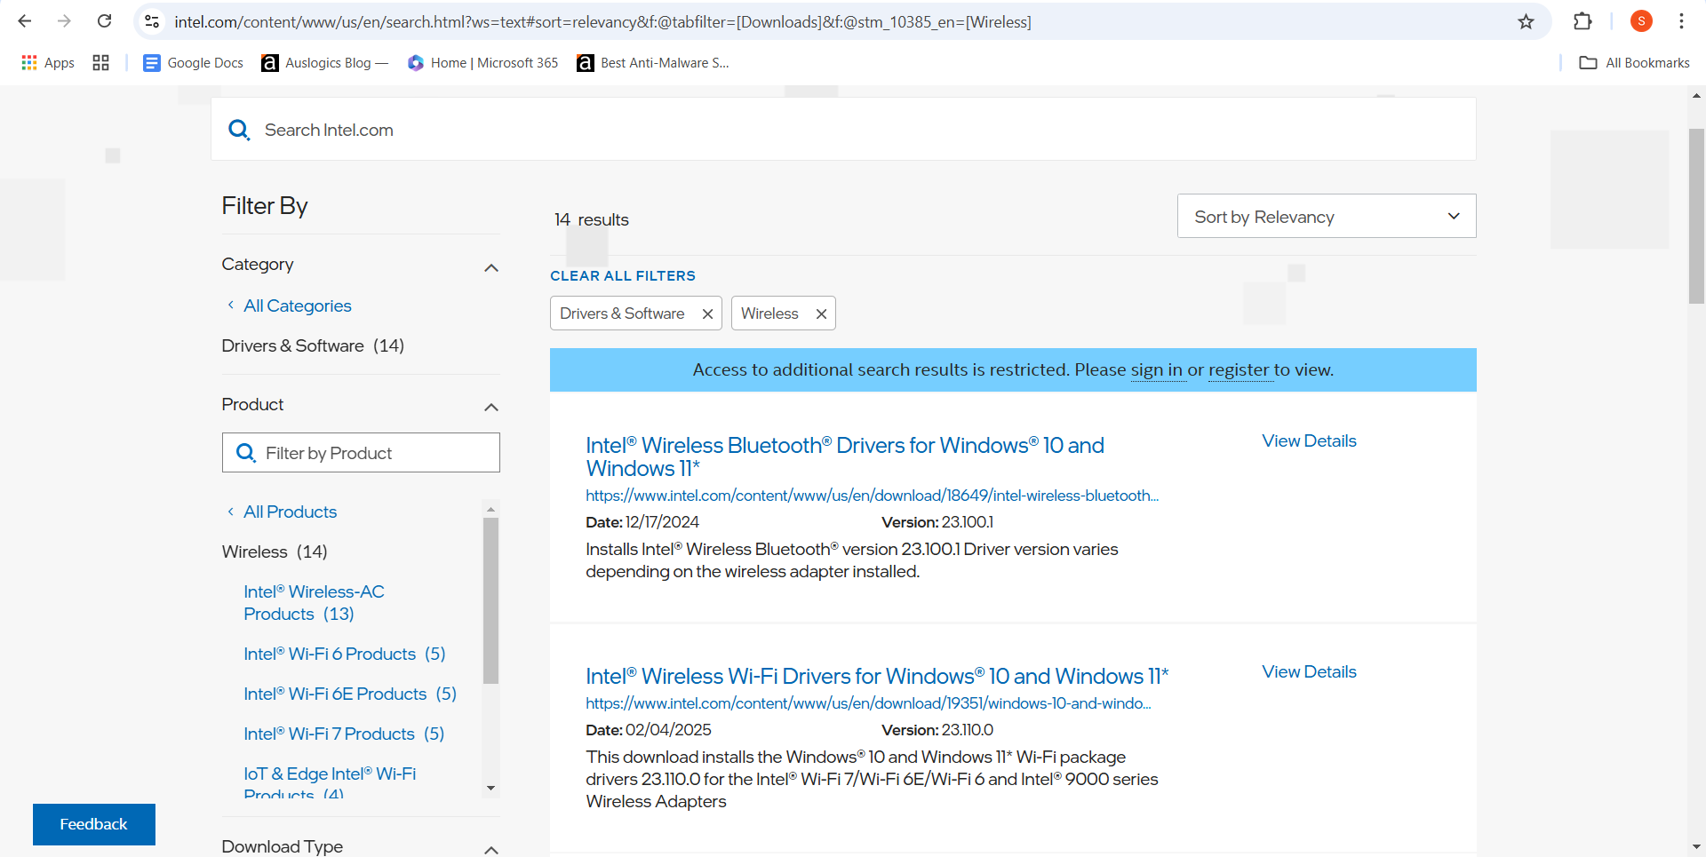Image resolution: width=1706 pixels, height=857 pixels.
Task: Filter by Intel Wi-Fi 7 Products (5)
Action: pos(344,734)
